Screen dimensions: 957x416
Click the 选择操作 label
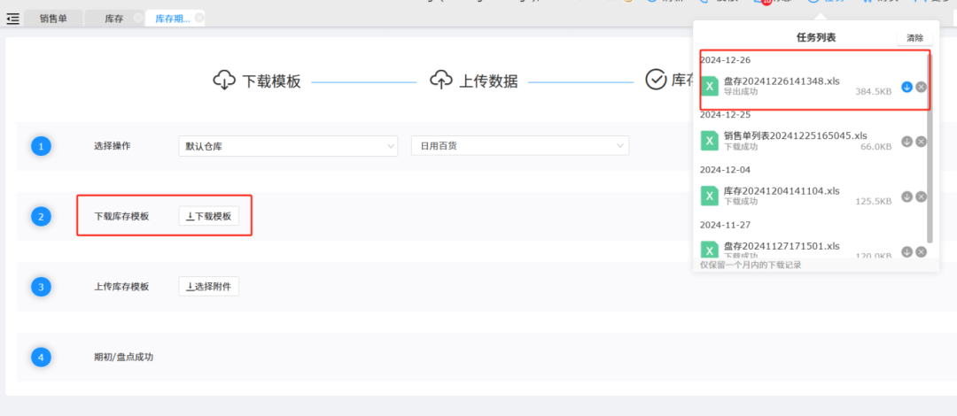pos(113,146)
